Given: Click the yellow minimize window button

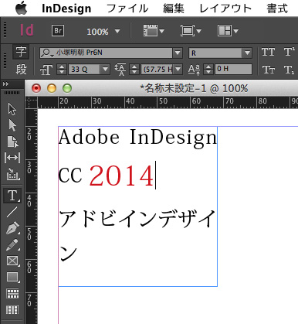Looking at the screenshot, I should [52, 88].
